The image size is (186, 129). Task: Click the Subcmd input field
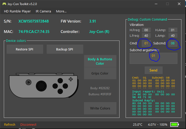pos(173,43)
